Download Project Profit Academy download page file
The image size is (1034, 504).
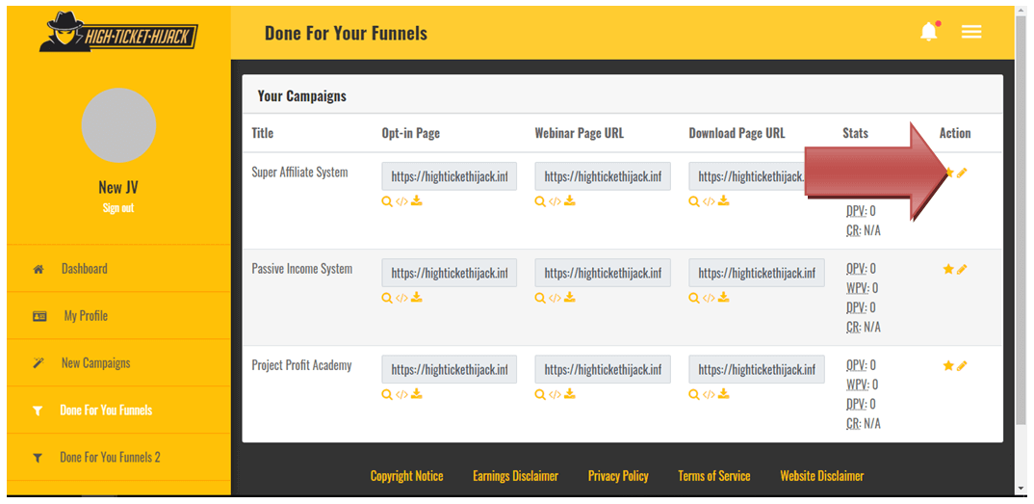coord(723,394)
